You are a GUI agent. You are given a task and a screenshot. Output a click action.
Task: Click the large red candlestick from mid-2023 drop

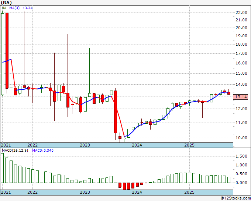(116, 112)
